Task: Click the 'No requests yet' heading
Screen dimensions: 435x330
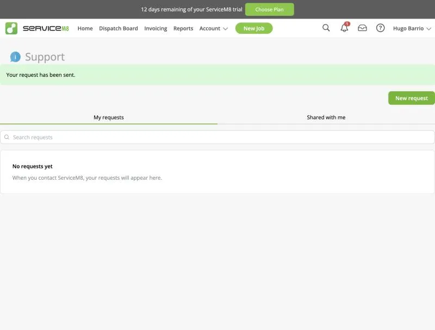Action: 33,167
